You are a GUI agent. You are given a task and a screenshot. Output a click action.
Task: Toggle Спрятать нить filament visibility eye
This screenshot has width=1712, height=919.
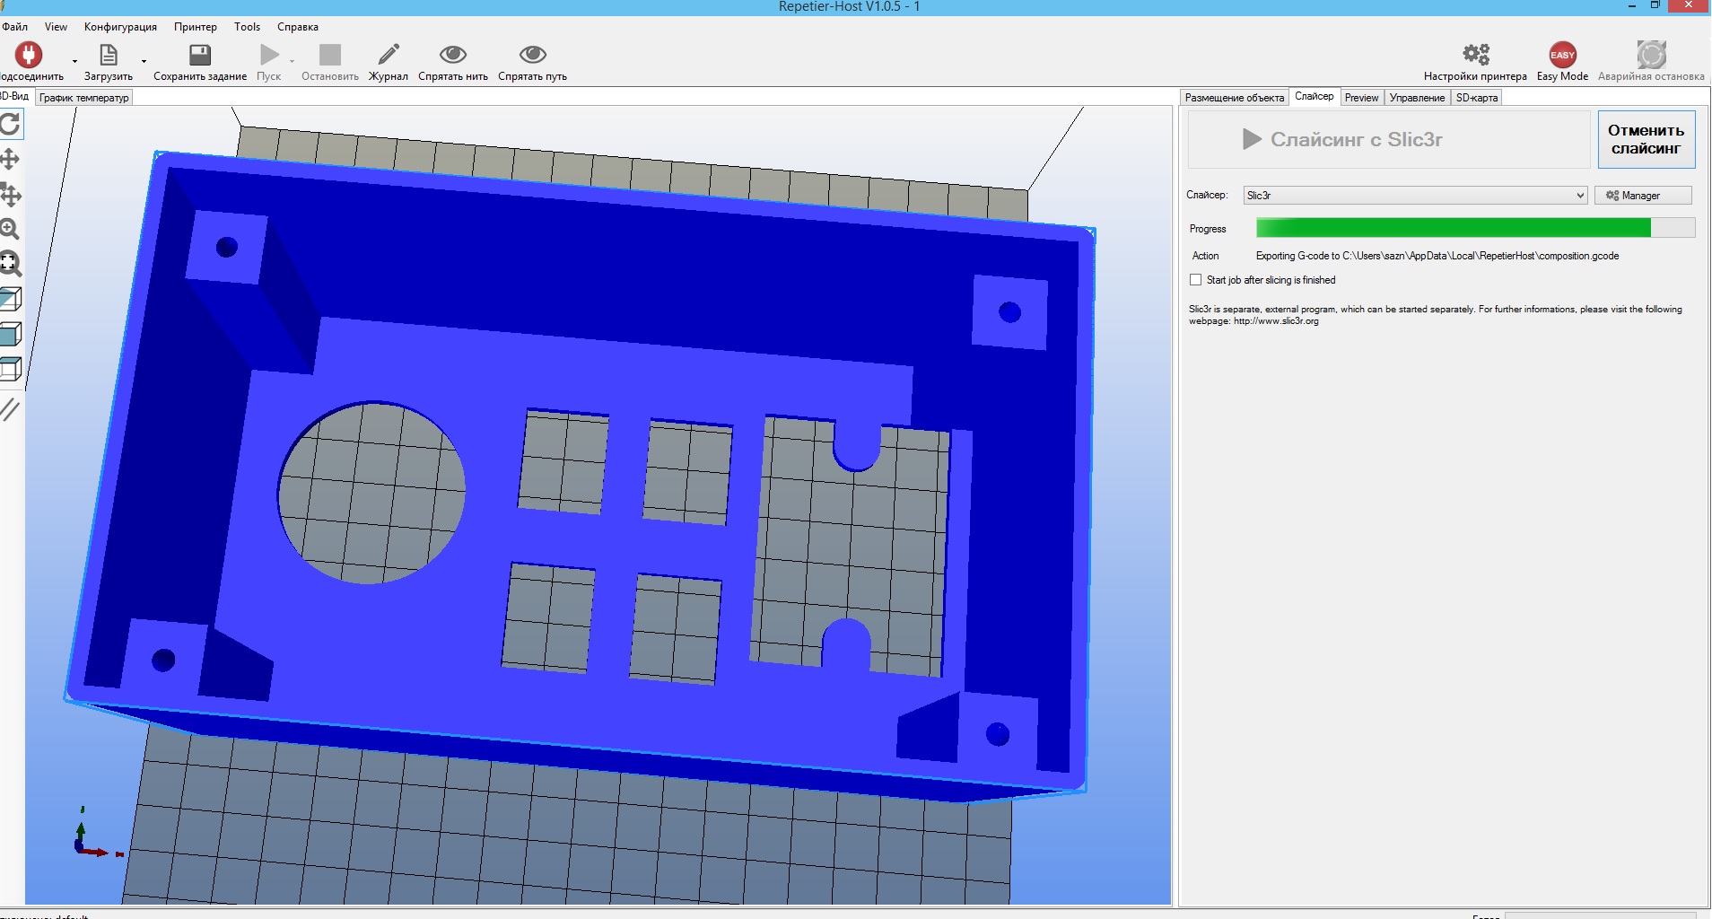coord(452,56)
